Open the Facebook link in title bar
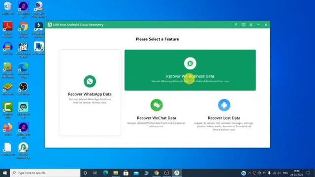 [236, 25]
